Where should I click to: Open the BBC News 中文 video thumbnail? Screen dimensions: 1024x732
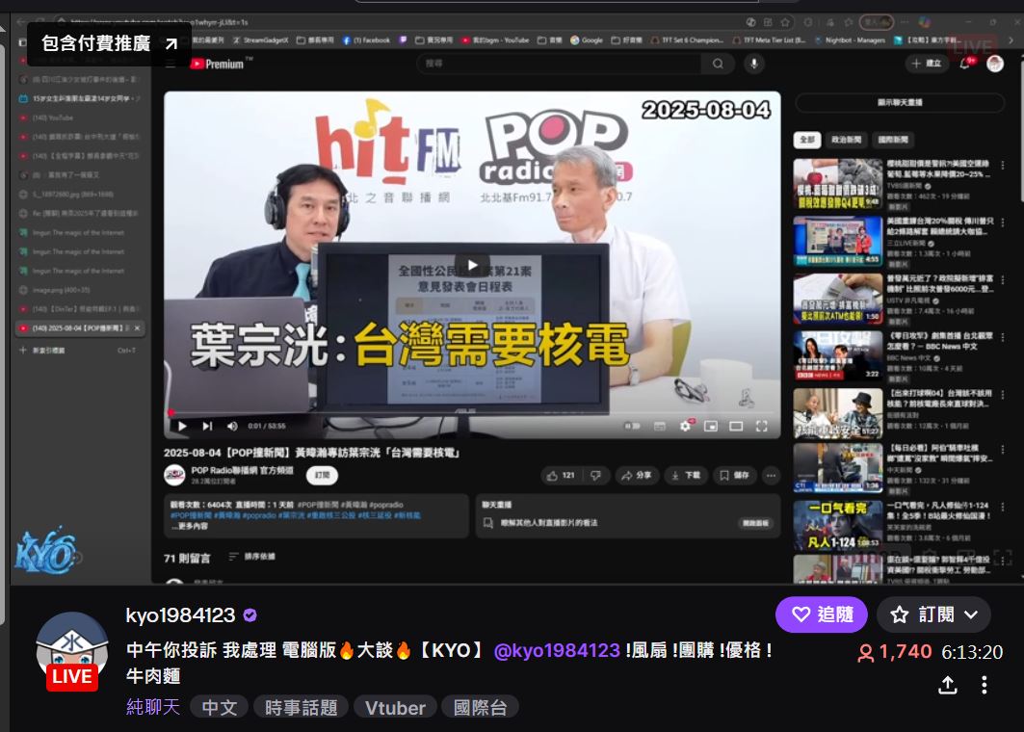[x=838, y=355]
